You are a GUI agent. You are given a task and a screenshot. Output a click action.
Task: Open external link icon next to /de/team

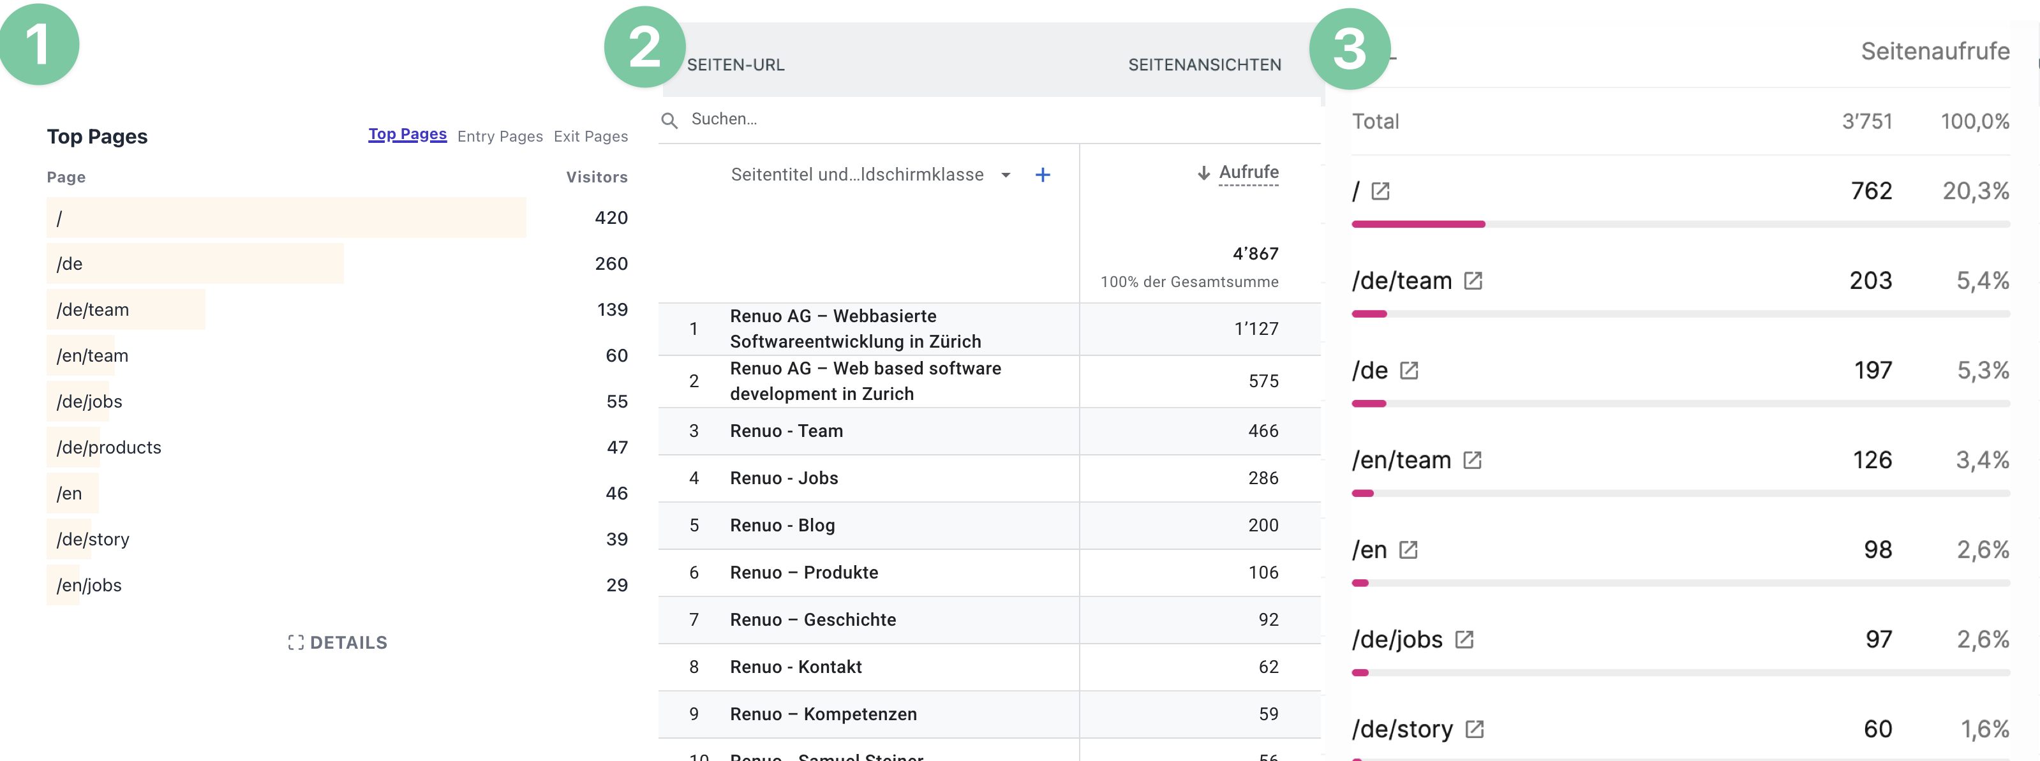point(1473,281)
